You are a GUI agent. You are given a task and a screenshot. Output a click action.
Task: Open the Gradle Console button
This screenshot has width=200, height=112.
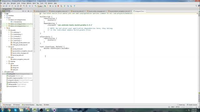tap(192, 105)
